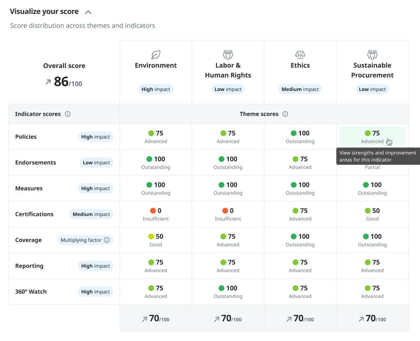
Task: Click the Medium impact badge under Ethics header
Action: [300, 89]
